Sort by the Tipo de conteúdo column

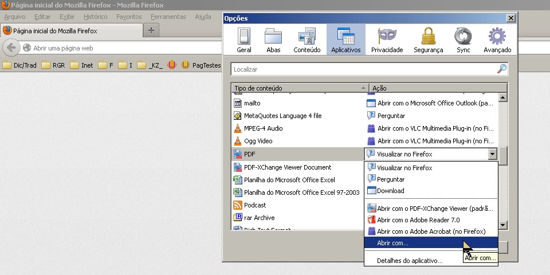(298, 88)
